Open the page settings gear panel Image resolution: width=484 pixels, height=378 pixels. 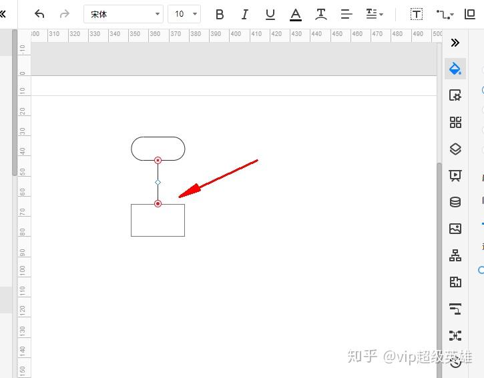(455, 95)
